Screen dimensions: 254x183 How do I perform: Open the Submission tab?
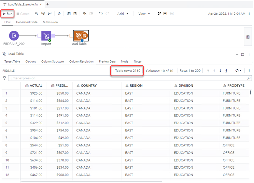point(50,22)
